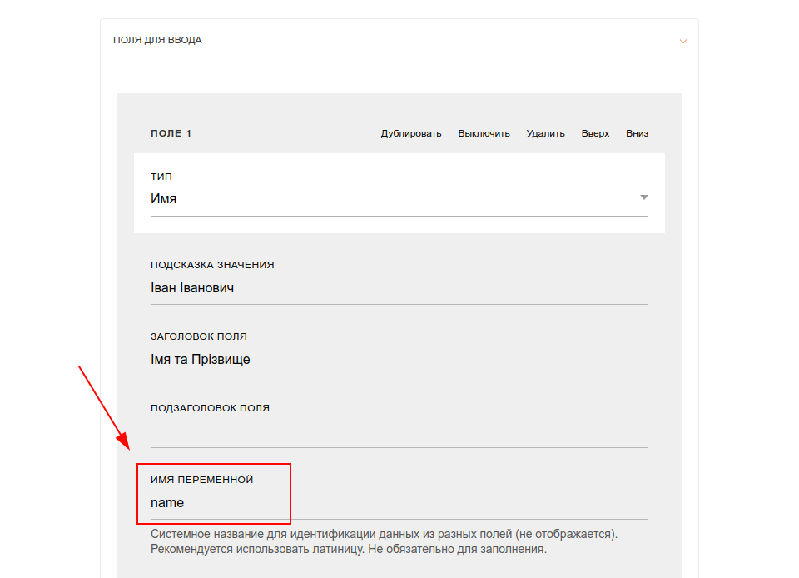Click the ПОДЗАГОЛОВОК ПОЛЯ label

pyautogui.click(x=210, y=408)
